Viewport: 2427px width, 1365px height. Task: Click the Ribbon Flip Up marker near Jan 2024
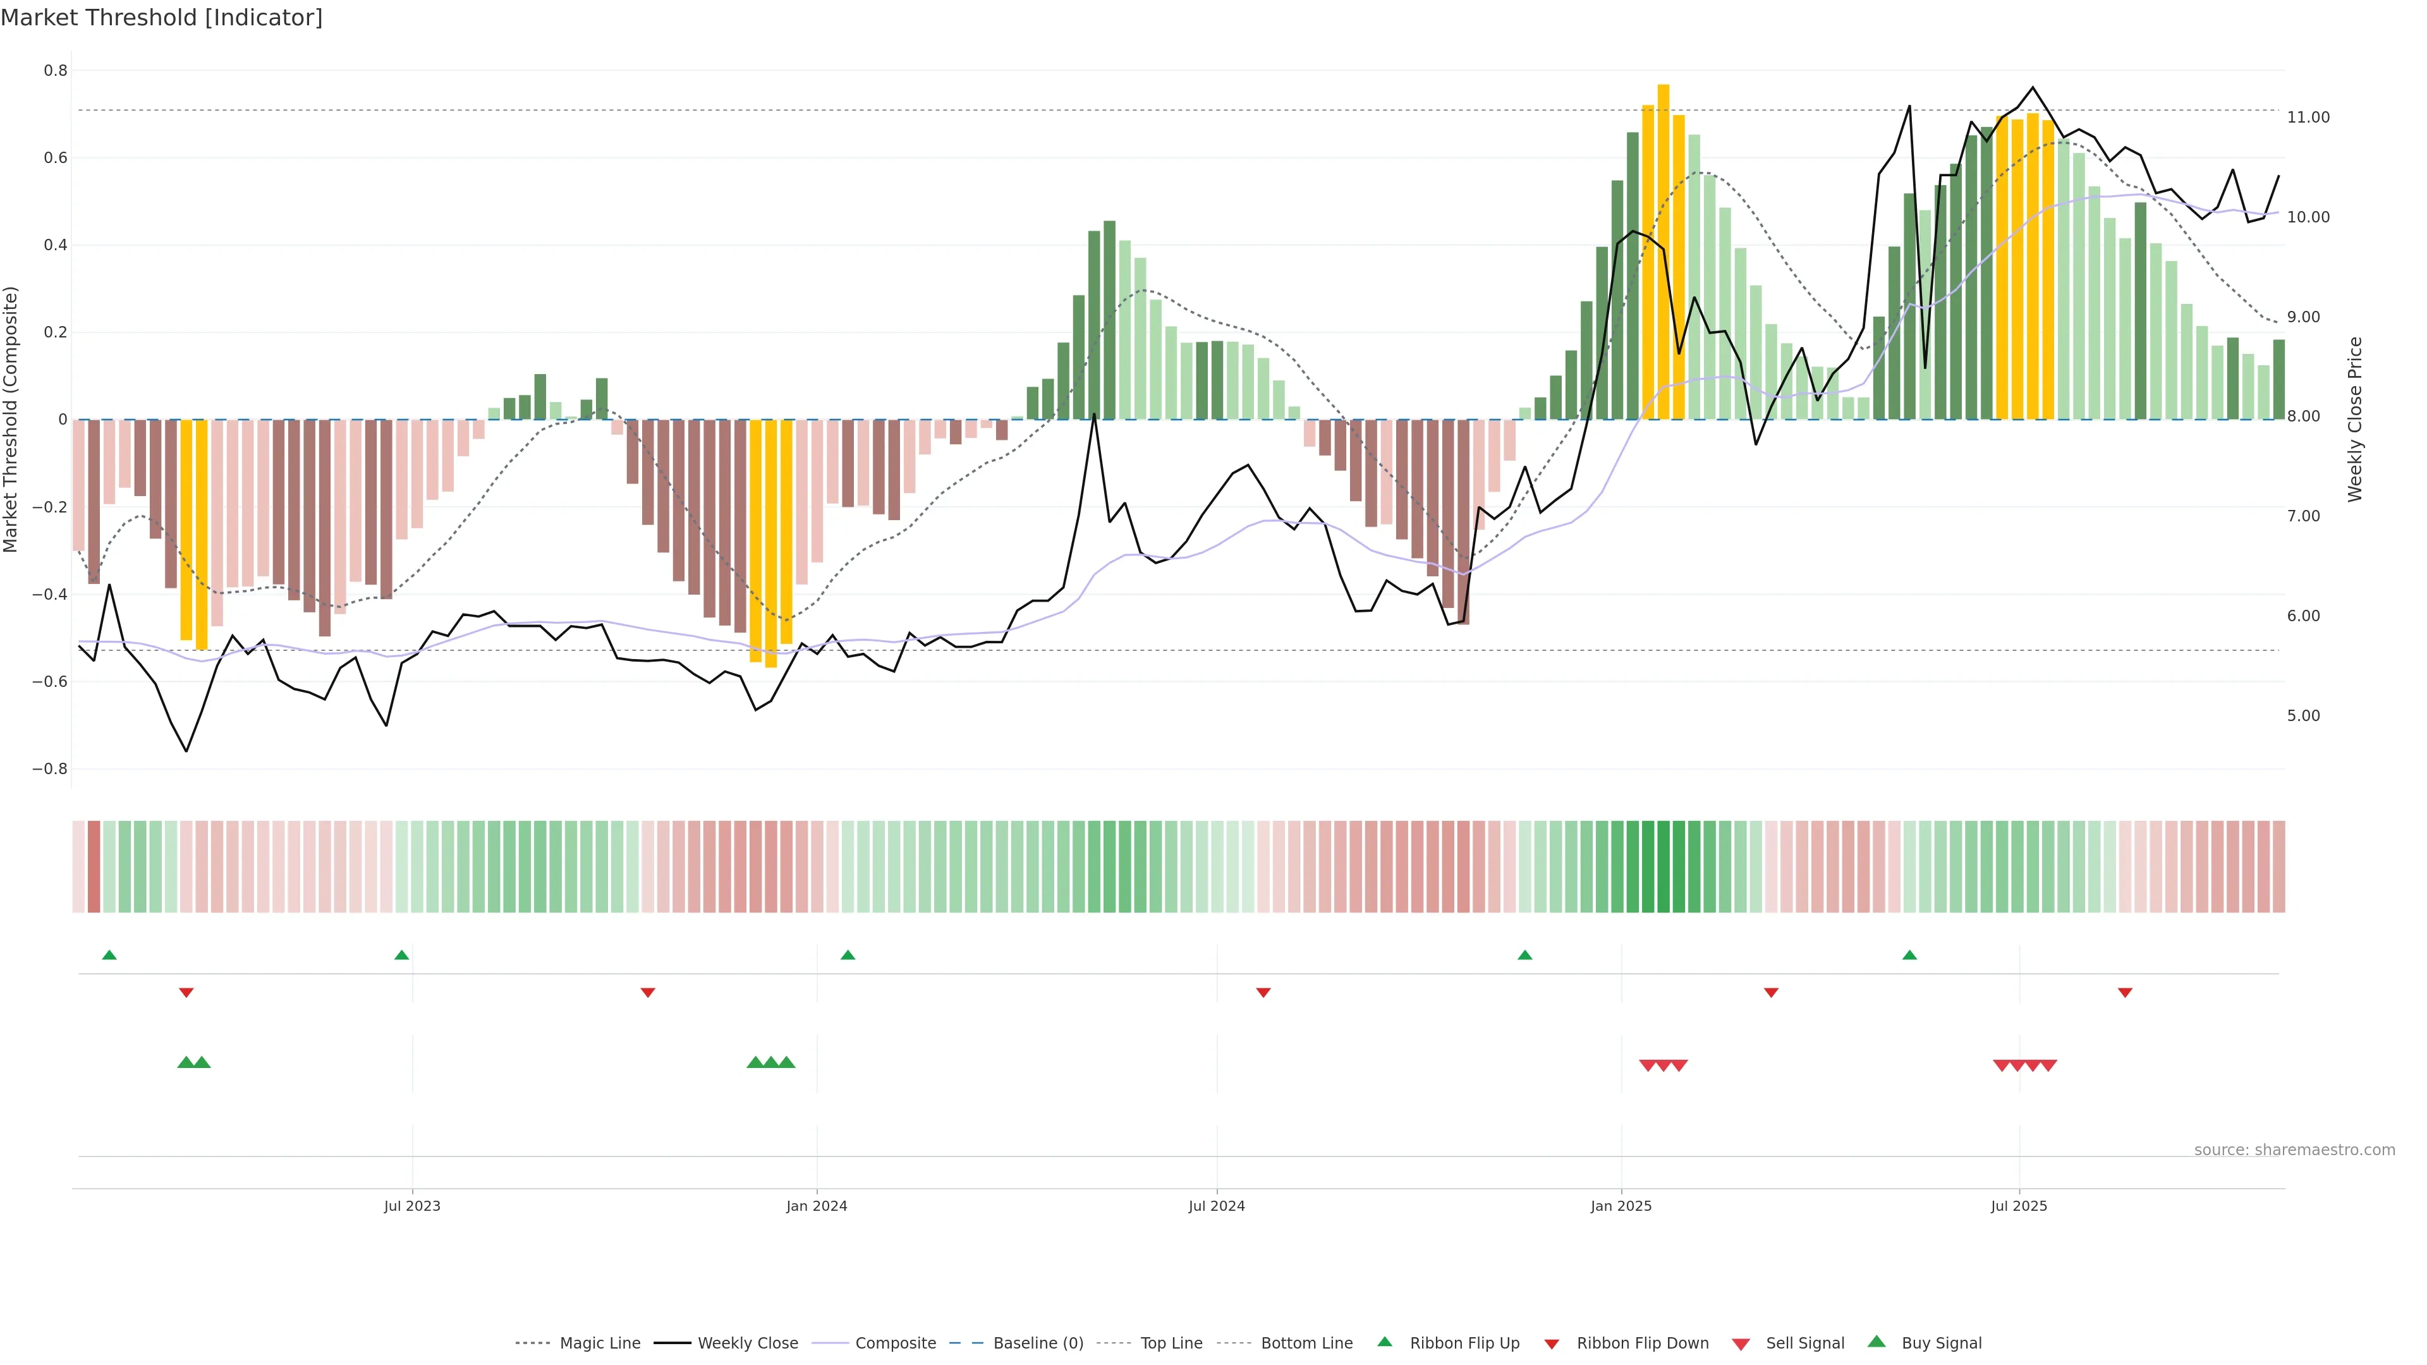pos(848,955)
